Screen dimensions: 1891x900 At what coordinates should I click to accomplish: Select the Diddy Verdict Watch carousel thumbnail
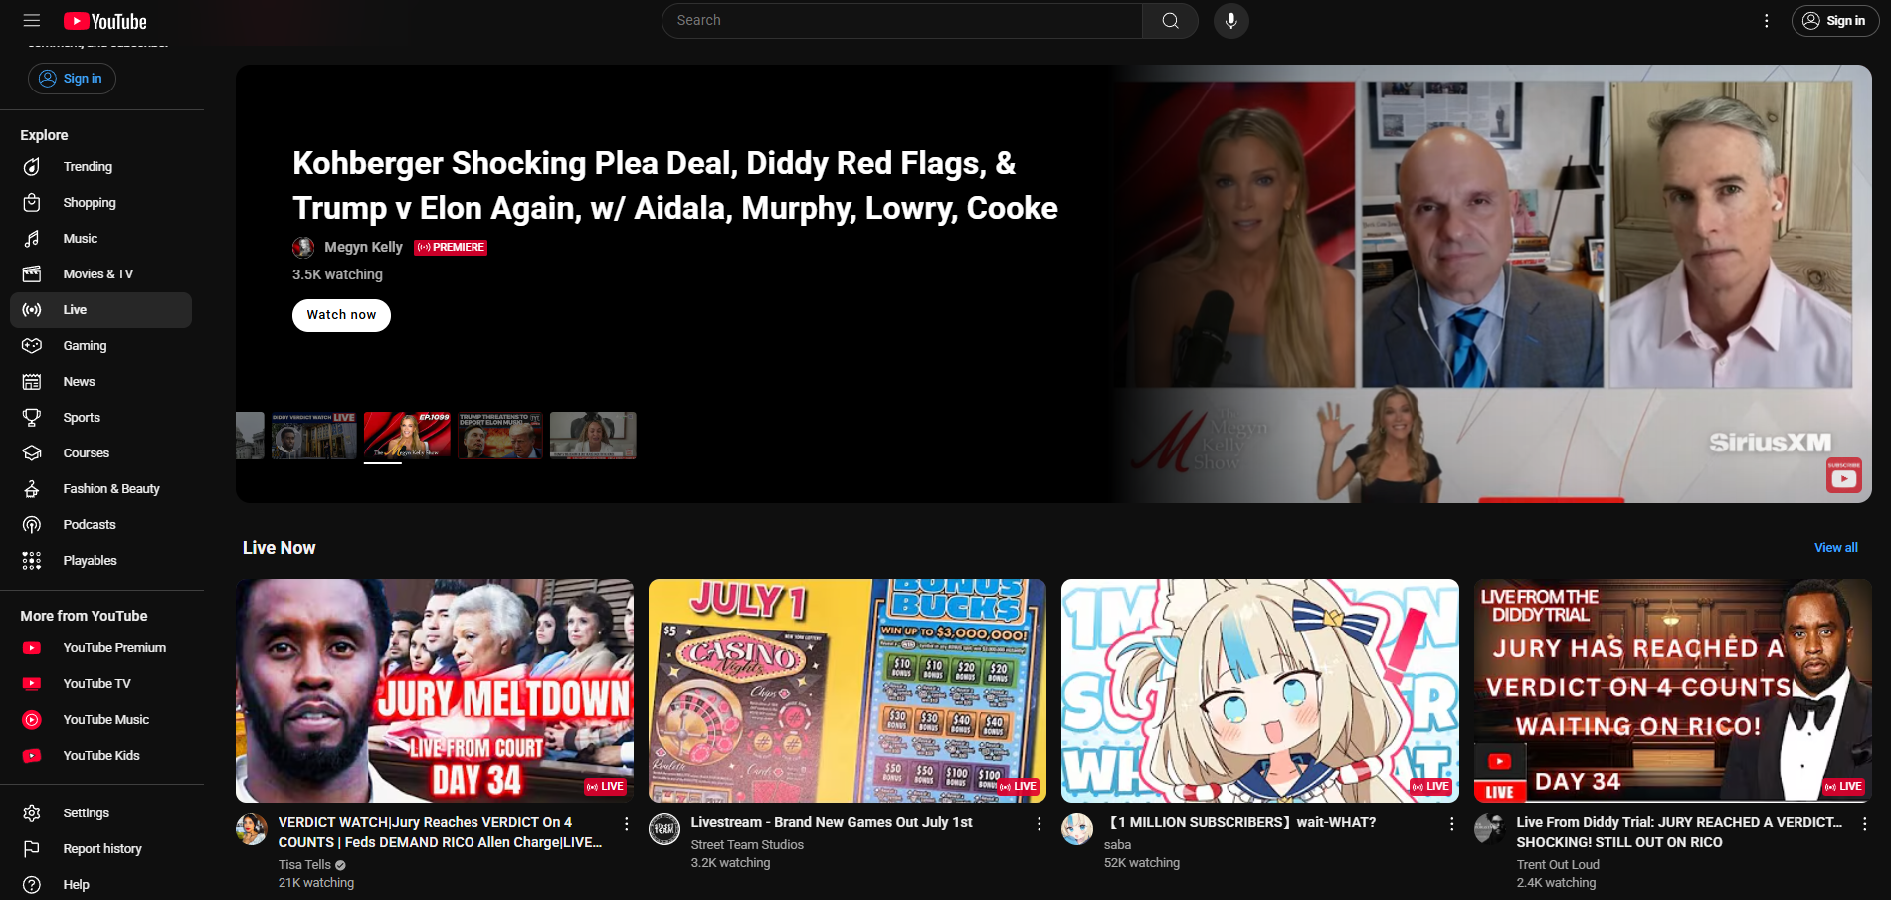coord(313,436)
